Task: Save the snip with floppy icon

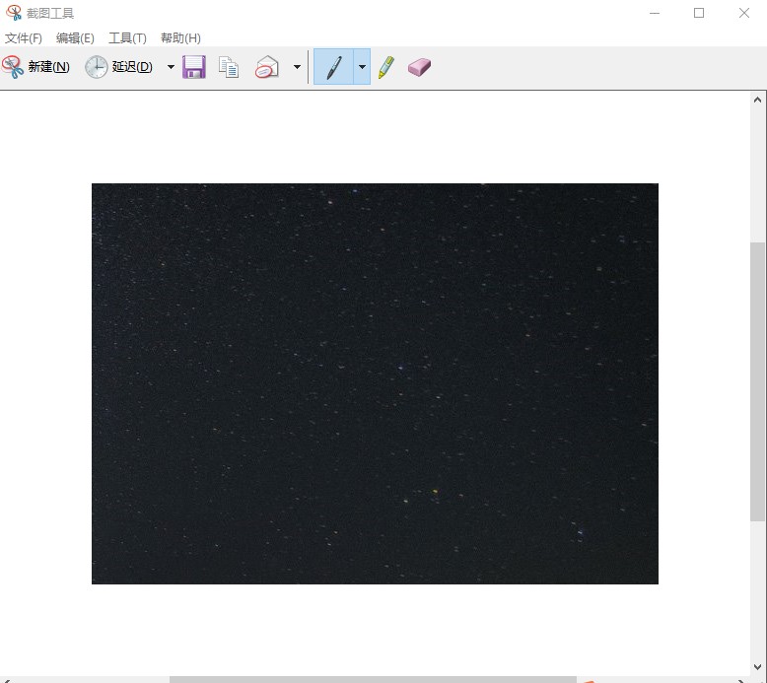Action: [x=194, y=66]
